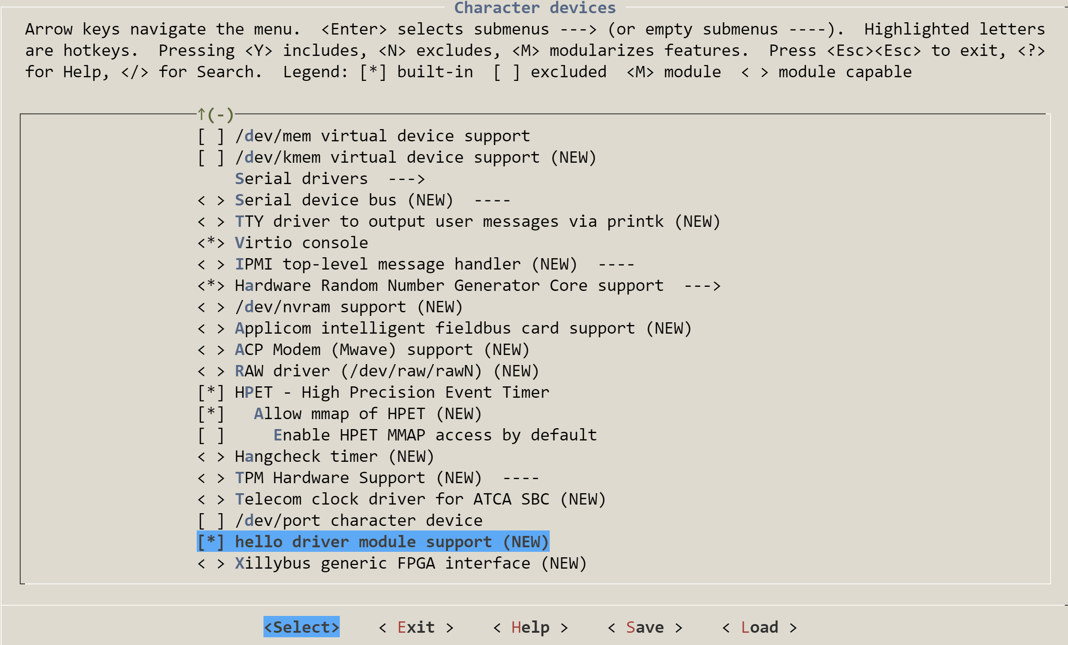Select ACP Modem (Mwave) support item

click(x=363, y=350)
